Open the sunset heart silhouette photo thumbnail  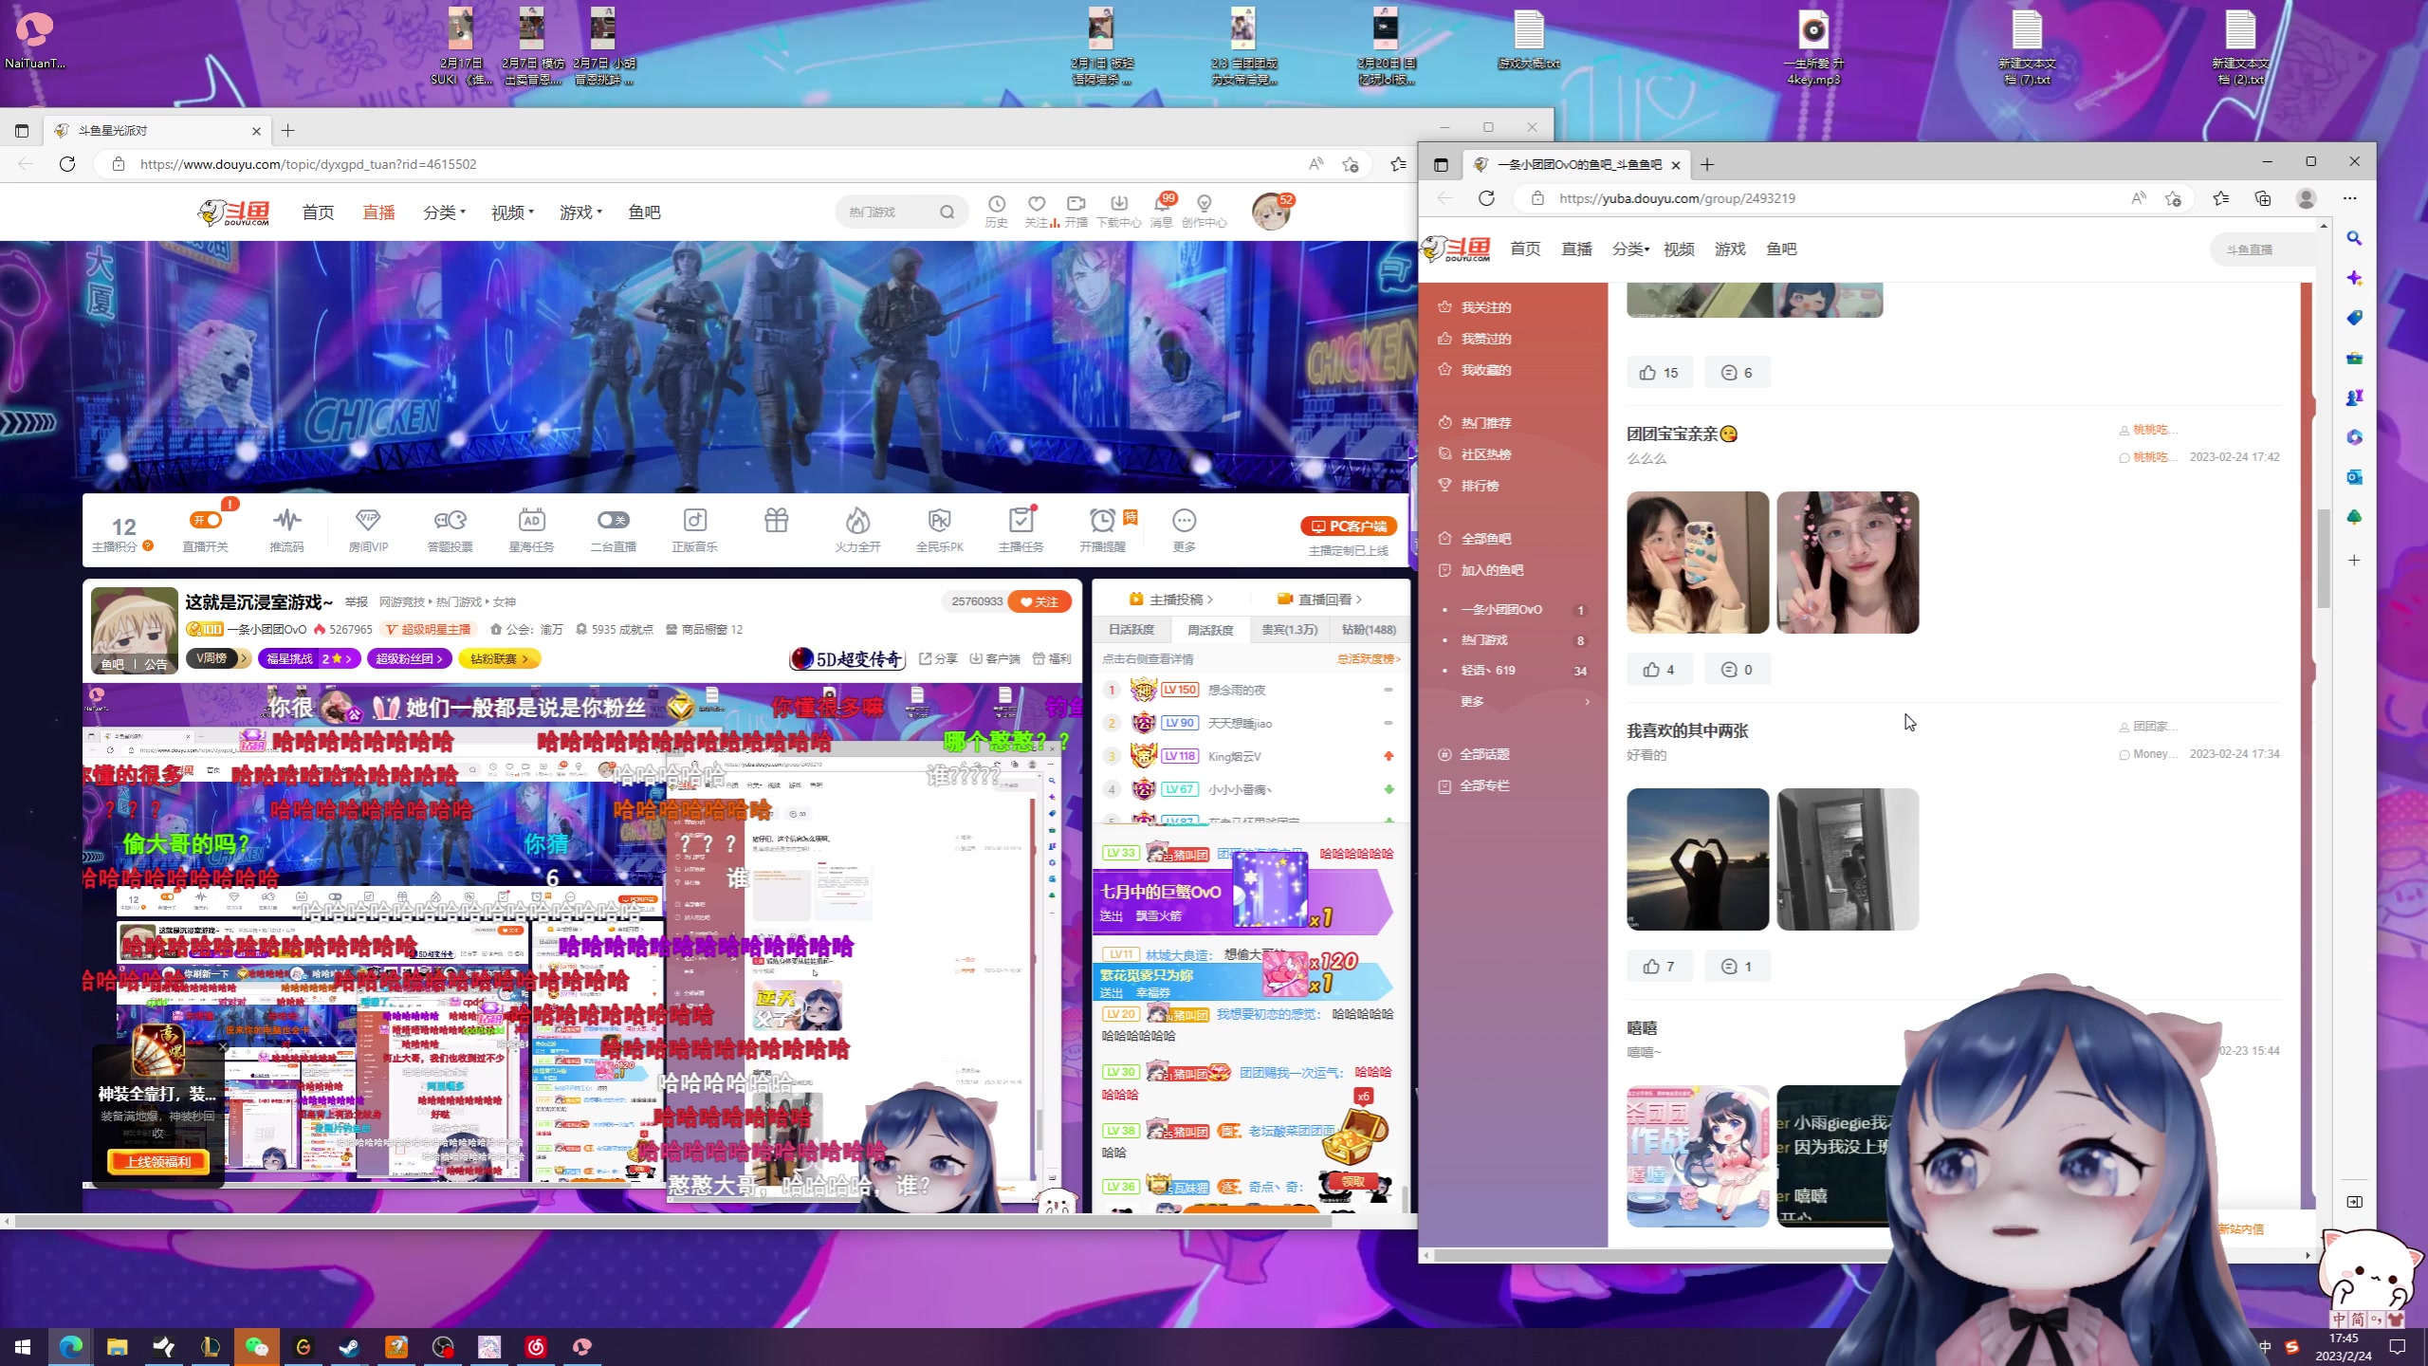coord(1697,859)
